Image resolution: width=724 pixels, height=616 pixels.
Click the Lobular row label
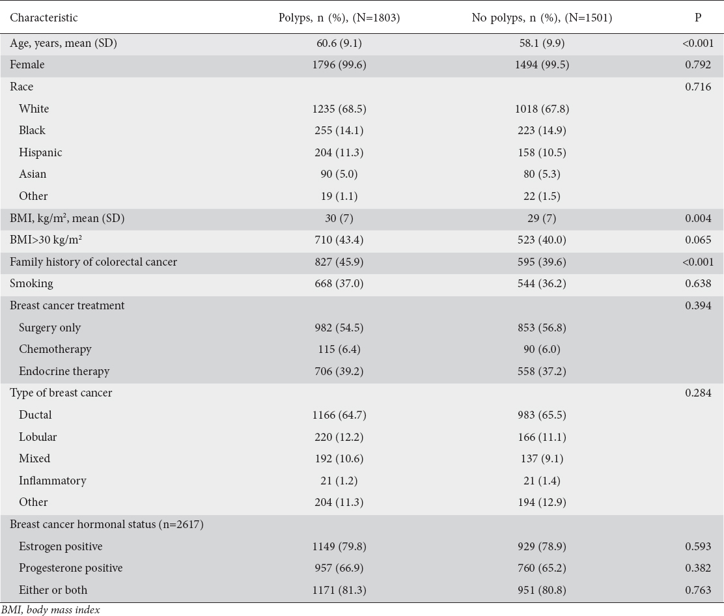tap(38, 437)
